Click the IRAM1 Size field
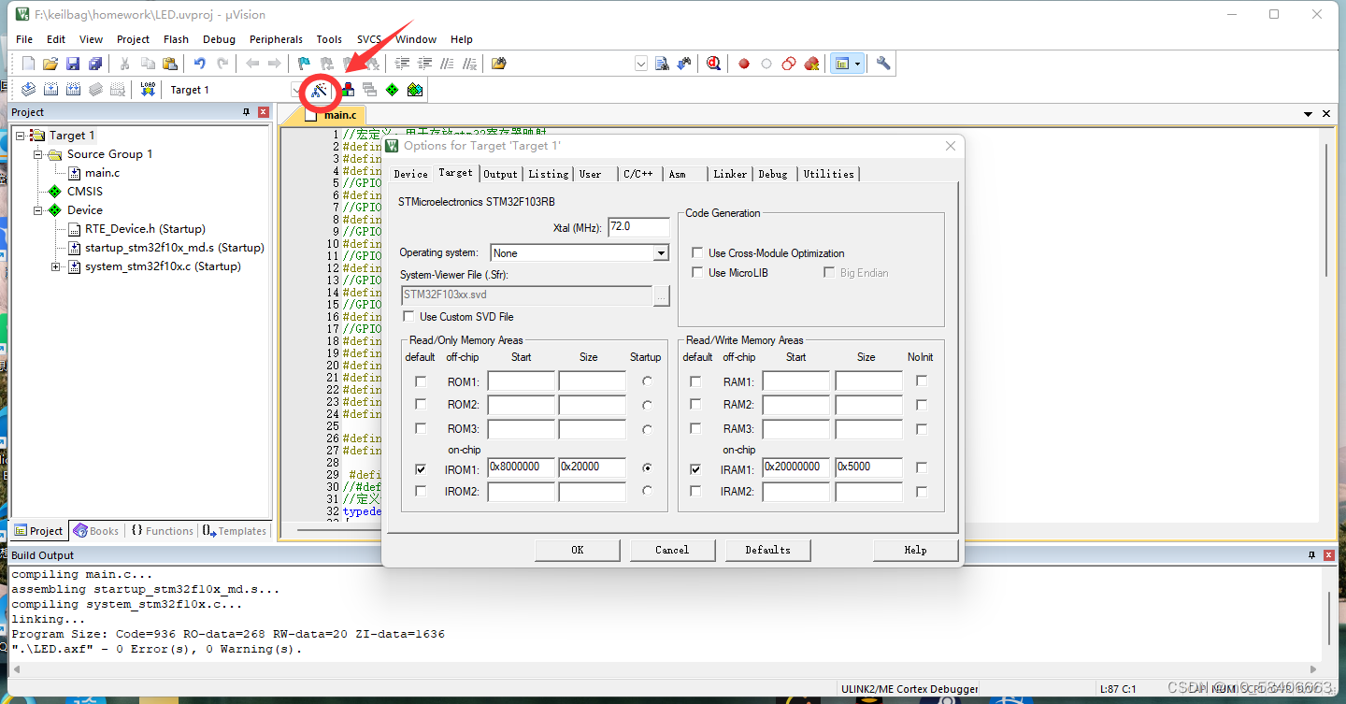Viewport: 1346px width, 704px height. pyautogui.click(x=868, y=467)
